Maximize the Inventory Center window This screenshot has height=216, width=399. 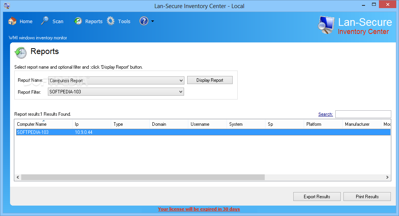(x=374, y=5)
